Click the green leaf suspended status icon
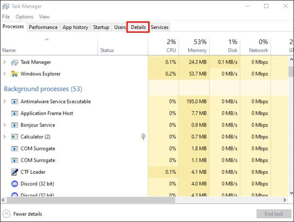This screenshot has width=294, height=222. 144,137
